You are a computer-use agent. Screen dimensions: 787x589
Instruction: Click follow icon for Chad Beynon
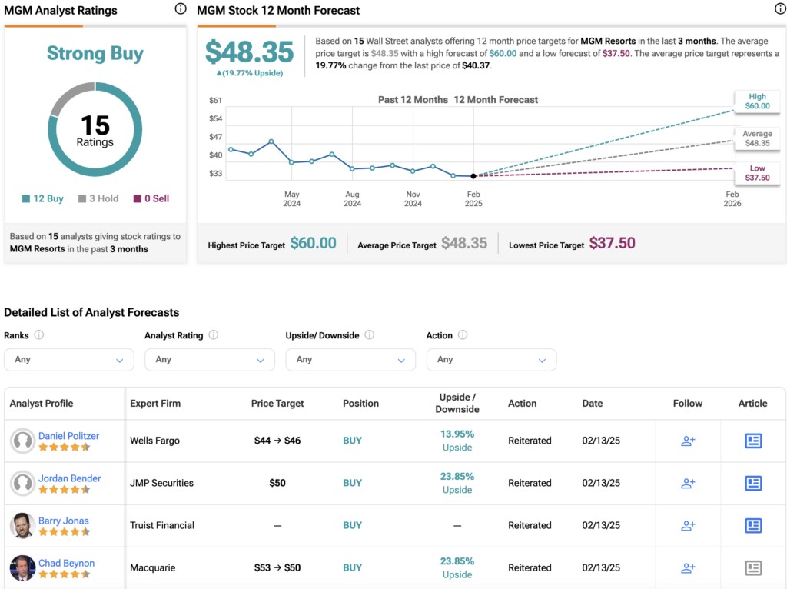[x=687, y=567]
